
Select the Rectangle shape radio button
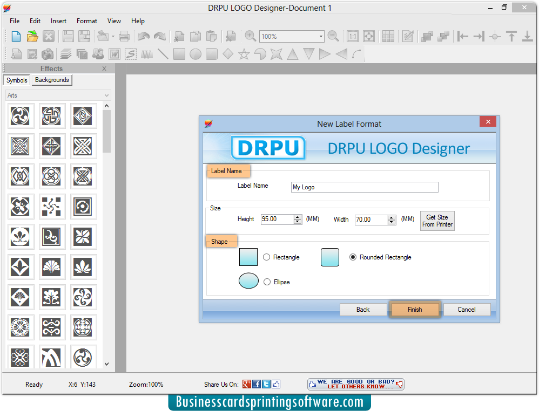266,257
